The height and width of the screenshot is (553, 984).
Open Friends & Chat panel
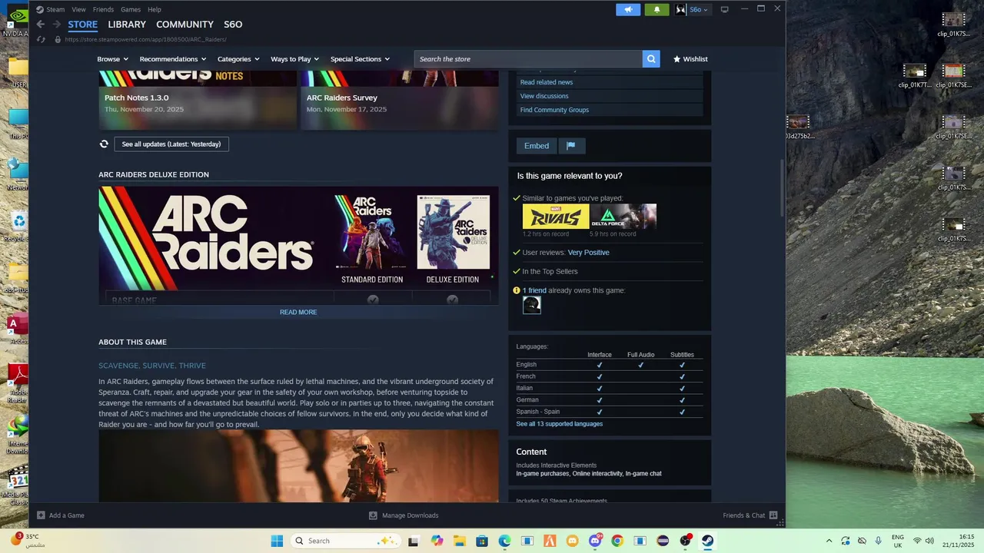750,515
